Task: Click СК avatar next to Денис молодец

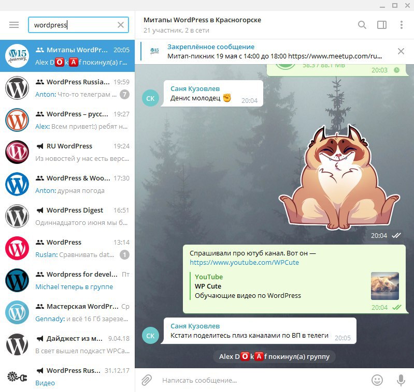Action: pyautogui.click(x=150, y=98)
